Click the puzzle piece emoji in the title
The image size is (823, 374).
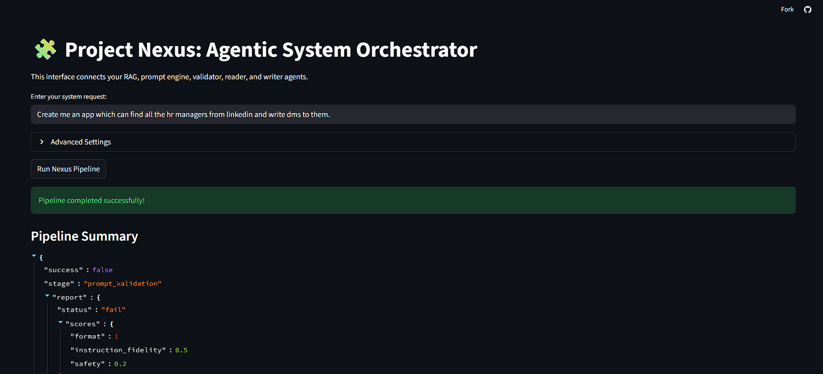[45, 49]
